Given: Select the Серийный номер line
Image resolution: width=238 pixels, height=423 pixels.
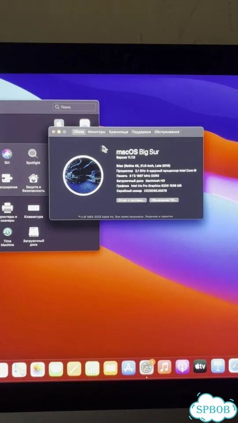Looking at the screenshot, I should pos(141,191).
